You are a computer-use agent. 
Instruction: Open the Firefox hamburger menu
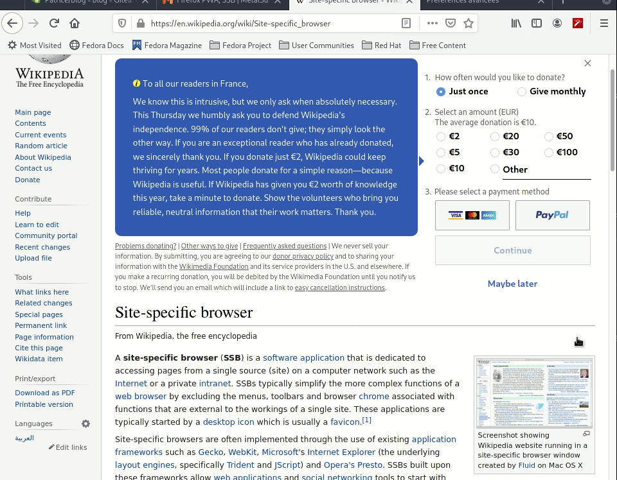pyautogui.click(x=604, y=24)
